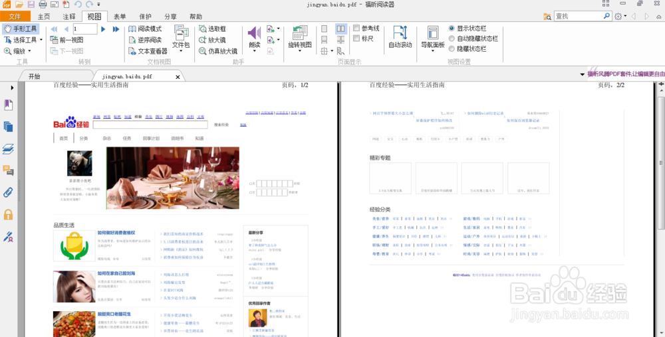Go to next page arrow

pyautogui.click(x=103, y=29)
